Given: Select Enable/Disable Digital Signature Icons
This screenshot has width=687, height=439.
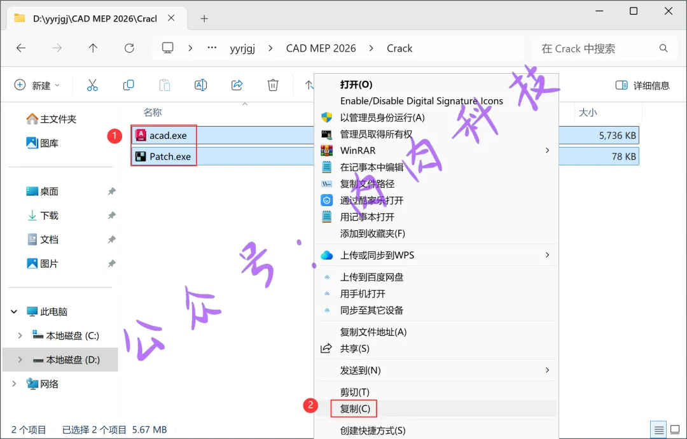Looking at the screenshot, I should [422, 101].
